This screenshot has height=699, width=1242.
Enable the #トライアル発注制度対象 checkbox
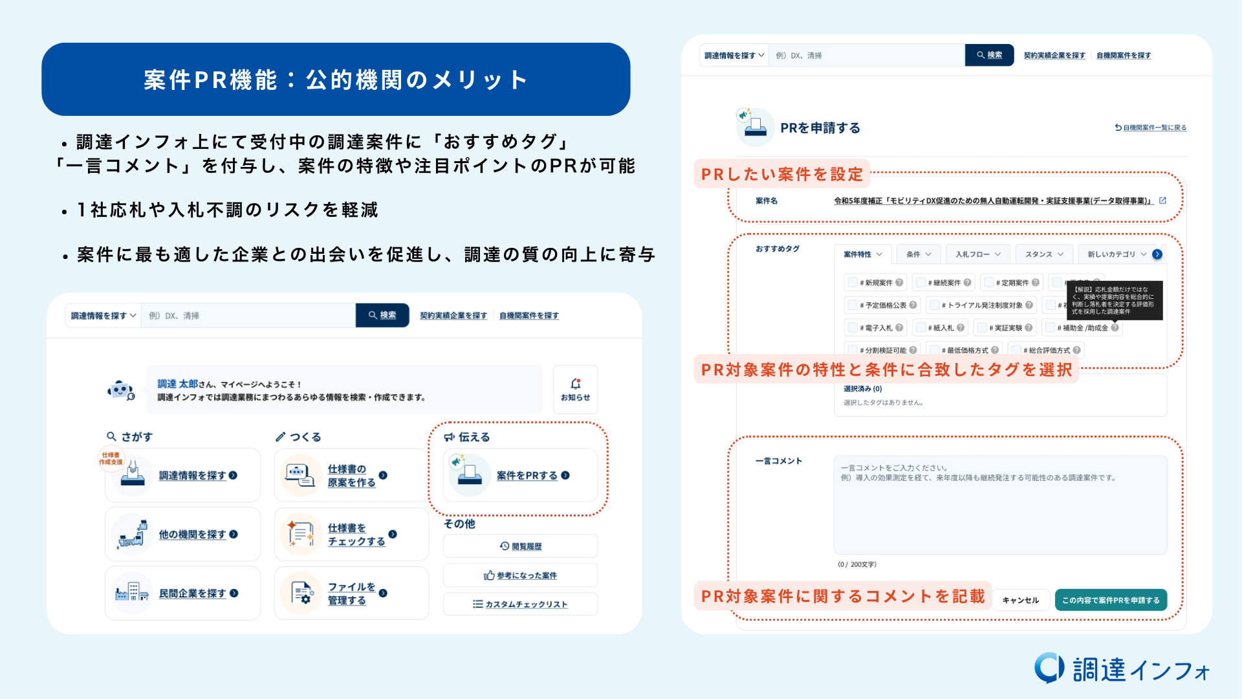(934, 305)
